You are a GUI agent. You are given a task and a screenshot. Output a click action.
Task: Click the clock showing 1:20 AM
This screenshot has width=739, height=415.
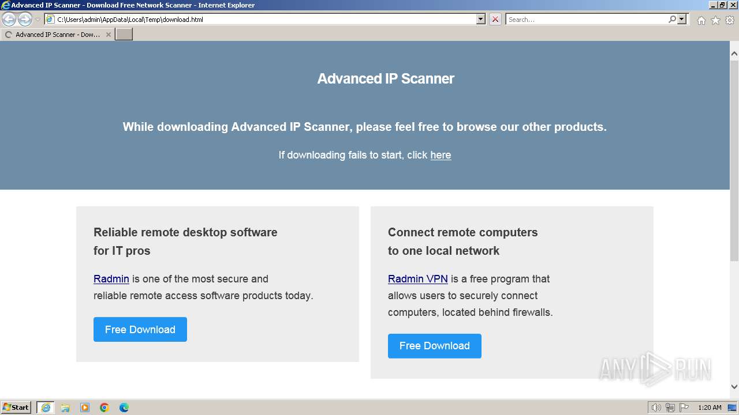pyautogui.click(x=710, y=408)
